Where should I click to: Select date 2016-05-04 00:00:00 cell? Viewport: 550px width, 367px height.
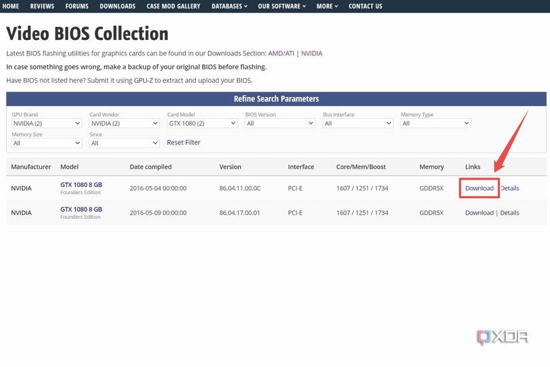tap(158, 188)
